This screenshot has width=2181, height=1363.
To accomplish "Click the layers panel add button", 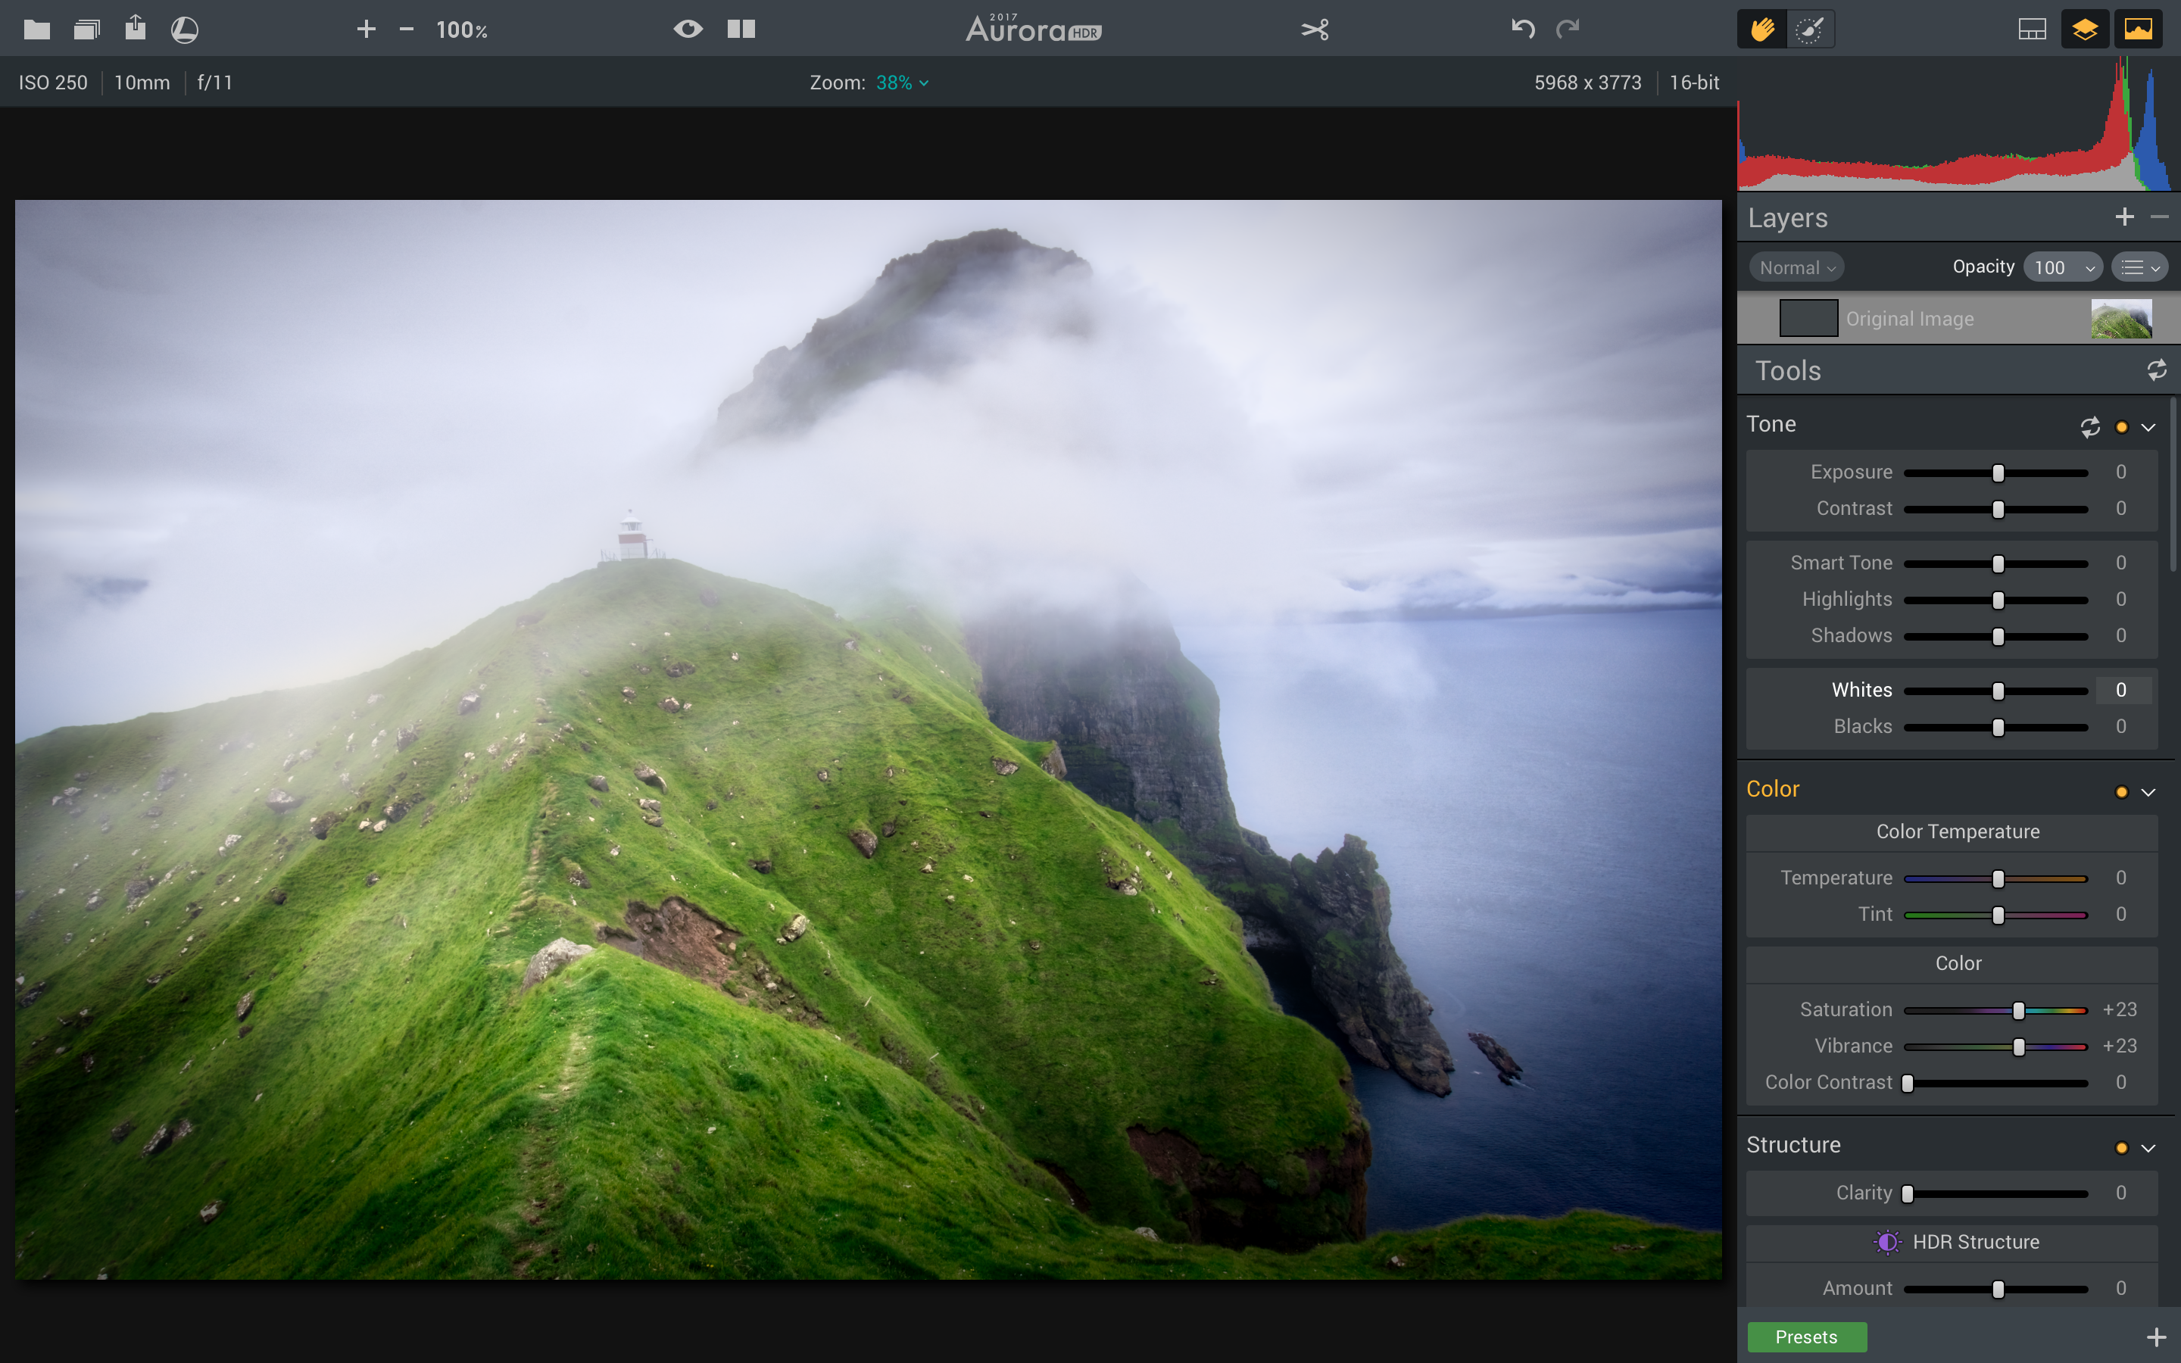I will tap(2124, 215).
